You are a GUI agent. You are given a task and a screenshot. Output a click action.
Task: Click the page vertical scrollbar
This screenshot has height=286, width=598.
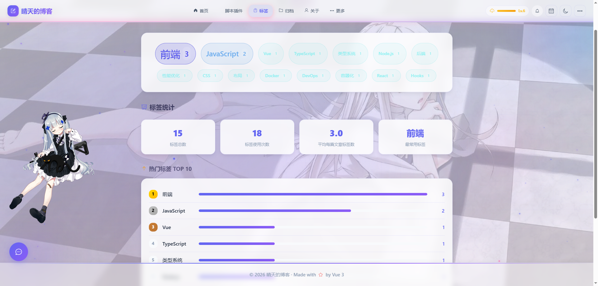pos(596,124)
